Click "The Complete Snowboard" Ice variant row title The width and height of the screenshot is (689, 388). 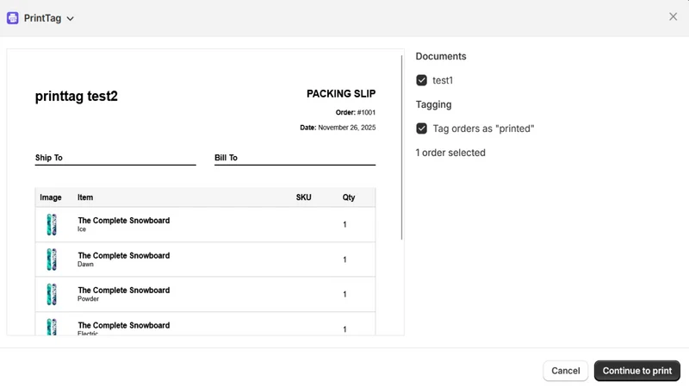[124, 221]
